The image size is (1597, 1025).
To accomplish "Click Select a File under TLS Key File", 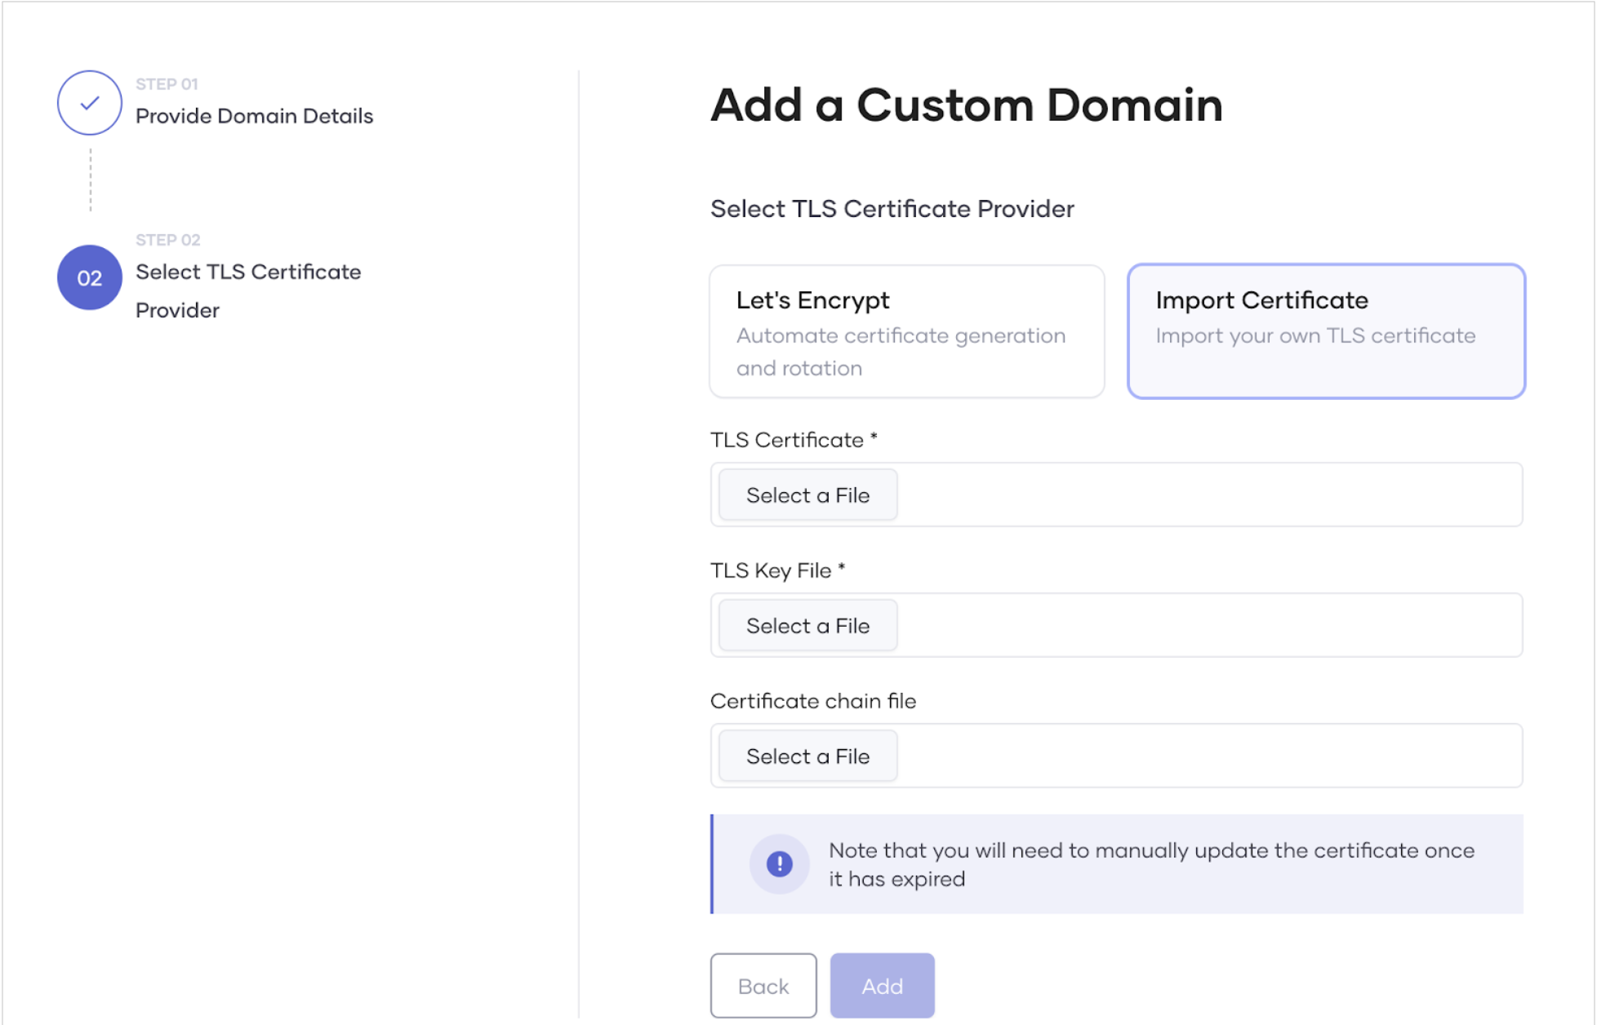I will 807,625.
